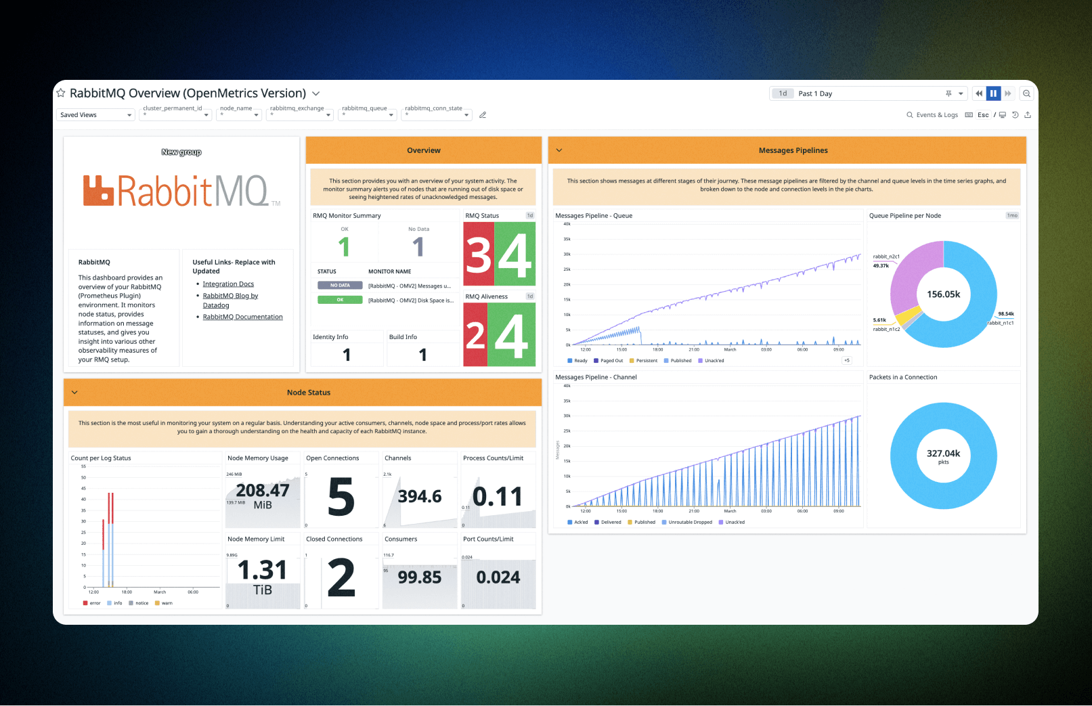Click the OK monitor count 1
The width and height of the screenshot is (1092, 706).
point(345,246)
